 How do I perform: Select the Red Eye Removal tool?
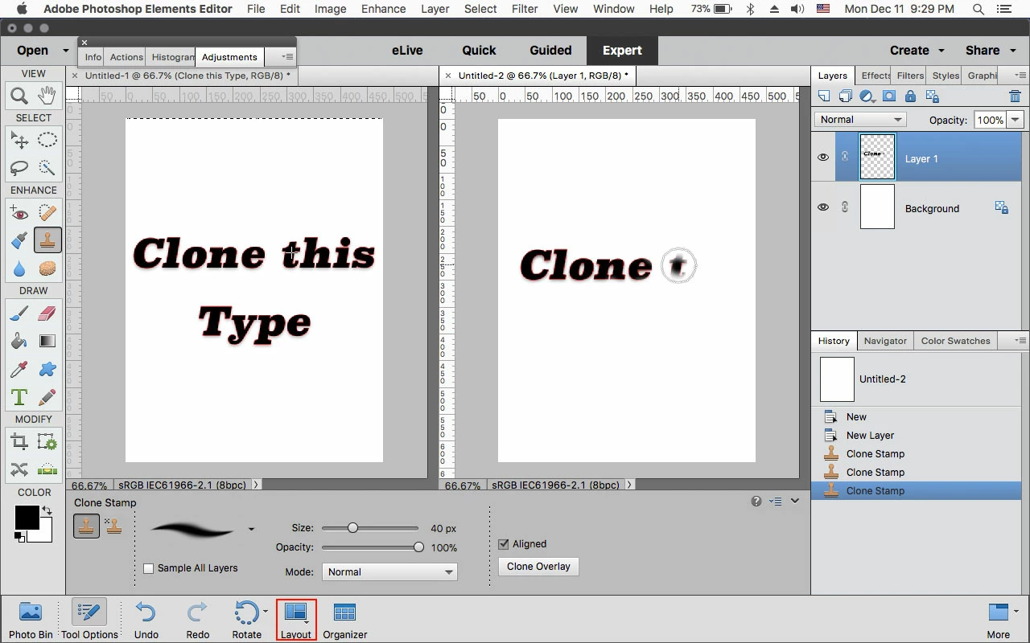point(19,213)
